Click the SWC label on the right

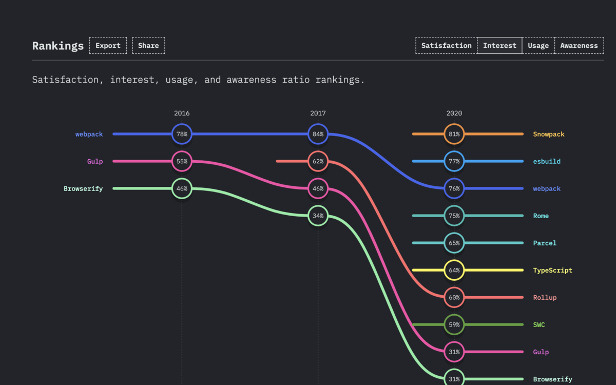pos(539,324)
